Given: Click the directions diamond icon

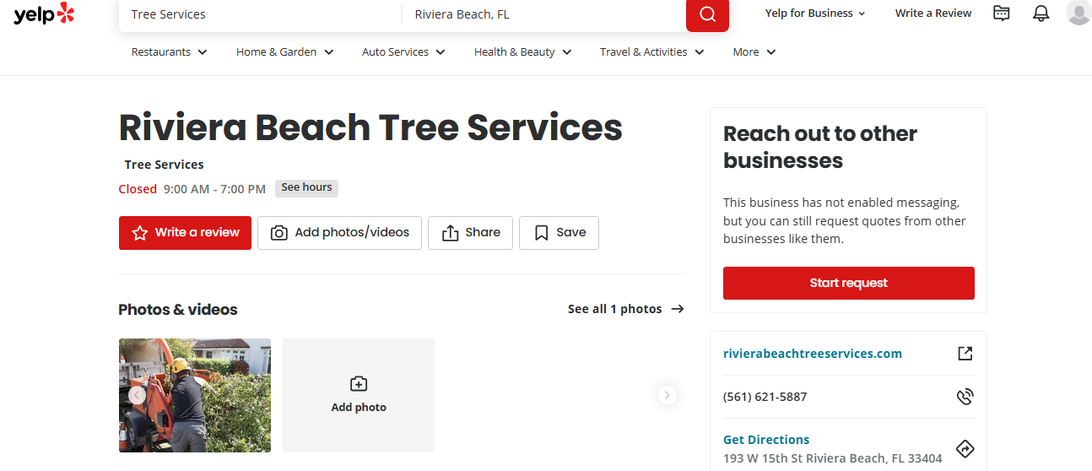Looking at the screenshot, I should (965, 448).
